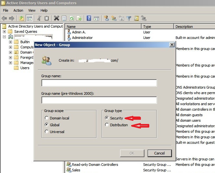This screenshot has width=215, height=173.
Task: Sort list by Description column header
Action: tap(194, 27)
